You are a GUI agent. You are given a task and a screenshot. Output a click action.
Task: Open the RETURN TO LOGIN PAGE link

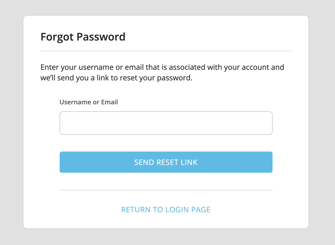[166, 210]
